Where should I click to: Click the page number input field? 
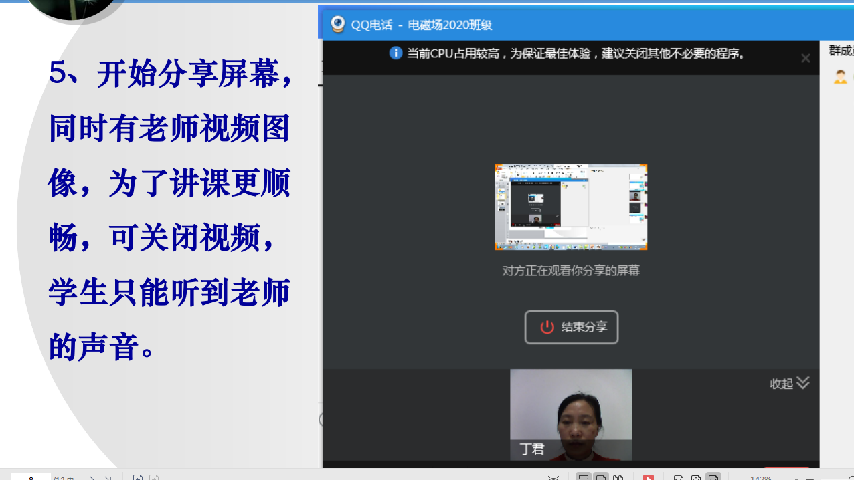30,477
